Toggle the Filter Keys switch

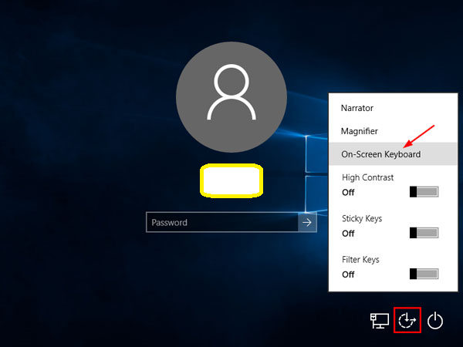click(424, 274)
